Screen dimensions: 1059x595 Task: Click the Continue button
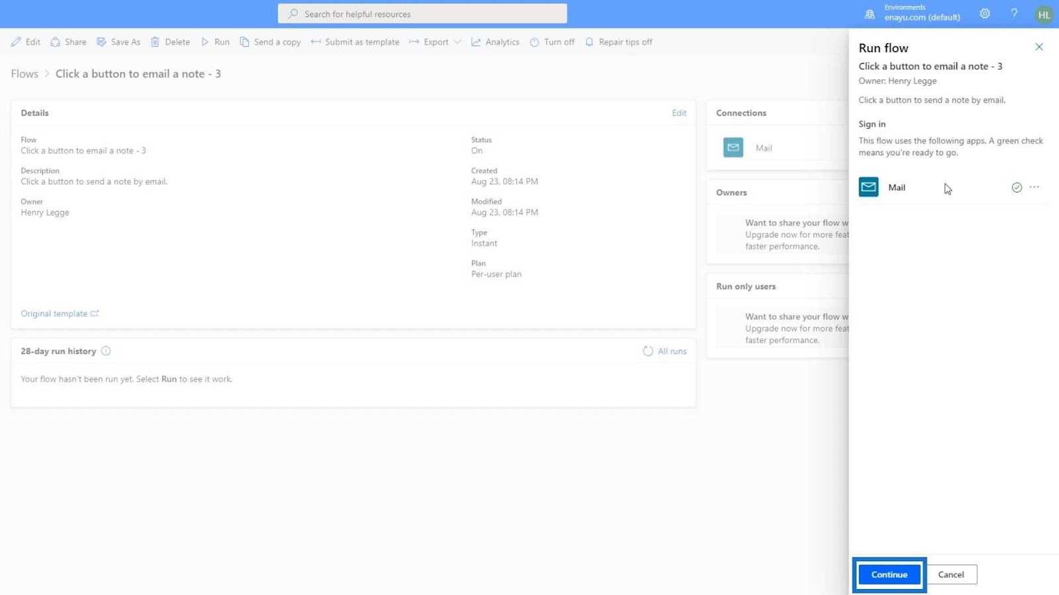(889, 575)
